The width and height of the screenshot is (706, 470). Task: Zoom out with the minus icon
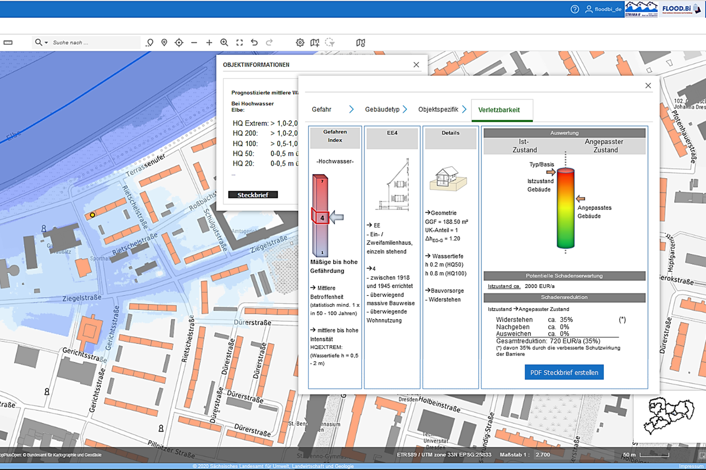coord(194,42)
